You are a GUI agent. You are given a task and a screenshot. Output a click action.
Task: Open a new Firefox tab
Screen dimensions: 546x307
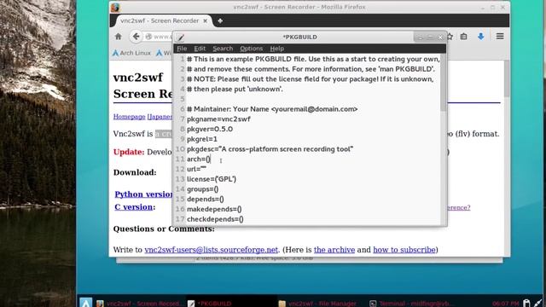220,20
